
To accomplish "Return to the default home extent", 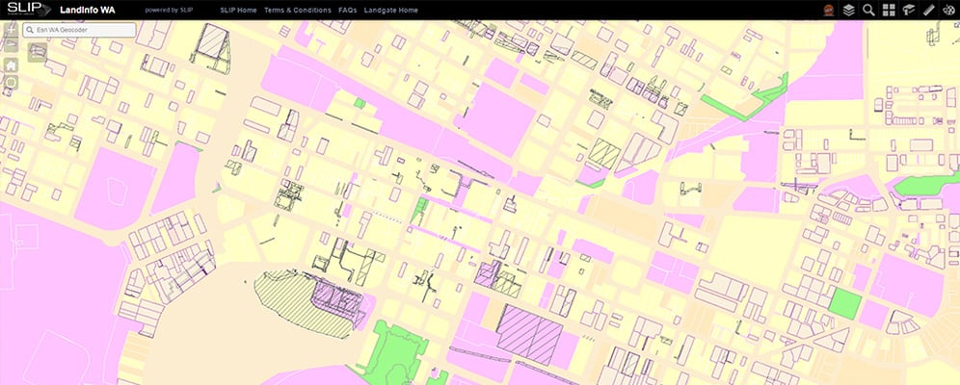I will pyautogui.click(x=11, y=64).
